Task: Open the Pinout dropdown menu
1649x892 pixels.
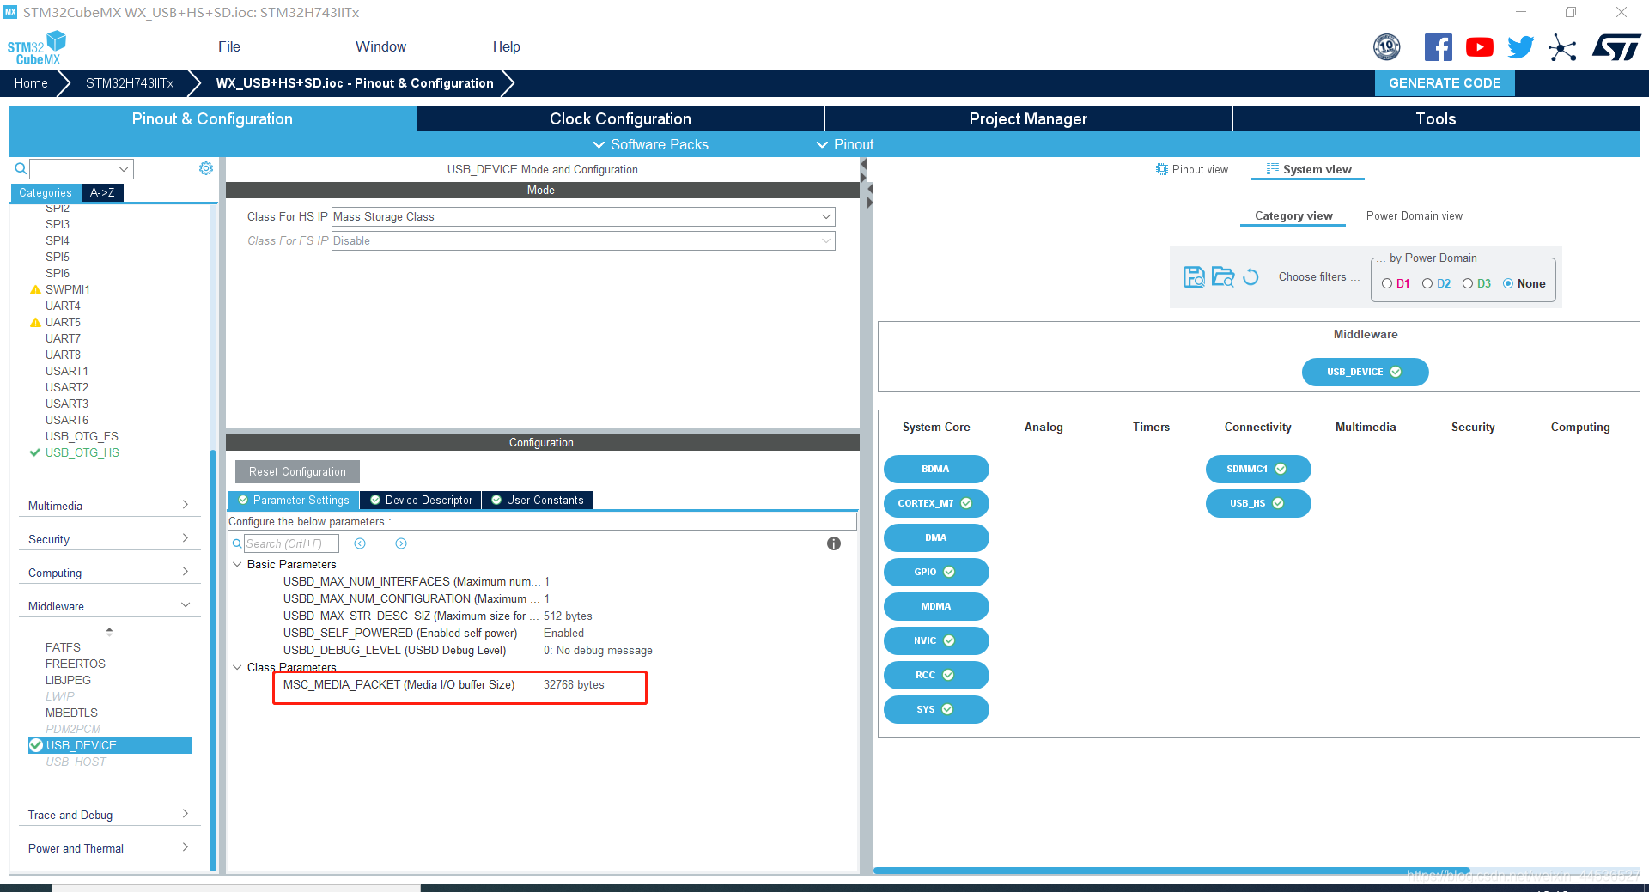Action: click(845, 144)
